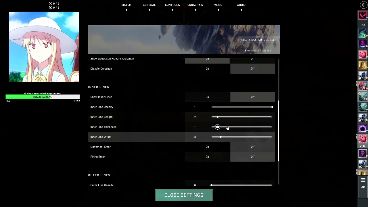Turn Disable Crosshair On
This screenshot has height=207, width=368.
(x=207, y=69)
